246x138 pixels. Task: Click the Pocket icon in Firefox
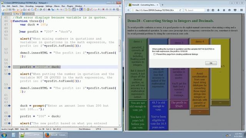coord(235,10)
